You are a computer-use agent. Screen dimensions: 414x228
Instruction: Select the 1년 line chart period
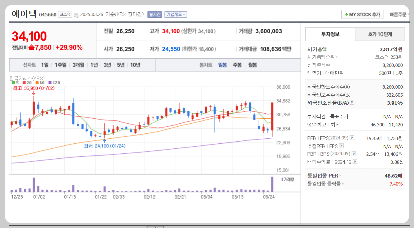pyautogui.click(x=94, y=65)
